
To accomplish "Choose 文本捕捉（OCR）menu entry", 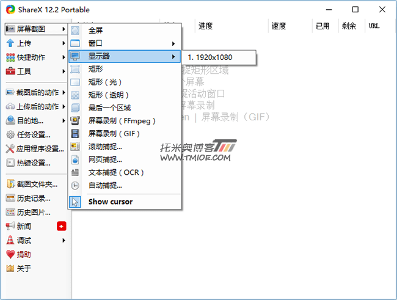I will [125, 172].
